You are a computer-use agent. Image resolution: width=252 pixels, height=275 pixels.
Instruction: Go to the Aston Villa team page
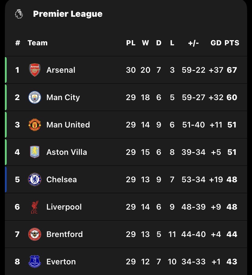point(67,152)
